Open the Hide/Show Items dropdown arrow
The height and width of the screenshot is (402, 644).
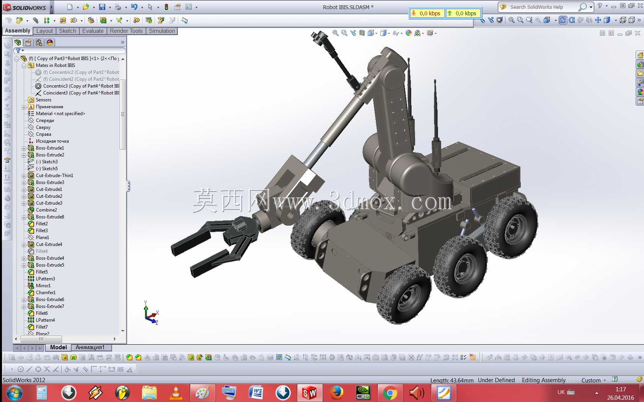[401, 34]
